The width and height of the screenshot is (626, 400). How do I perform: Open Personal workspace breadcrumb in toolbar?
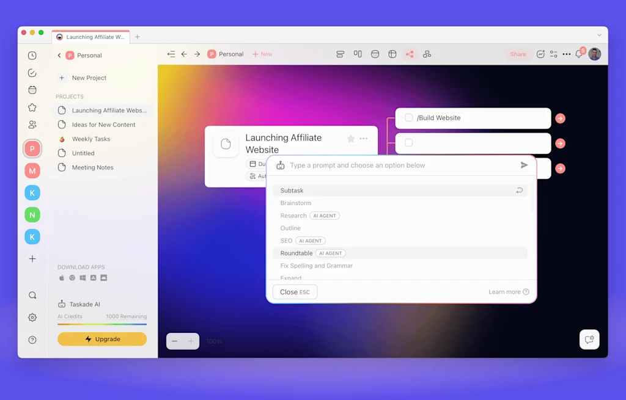(x=226, y=54)
